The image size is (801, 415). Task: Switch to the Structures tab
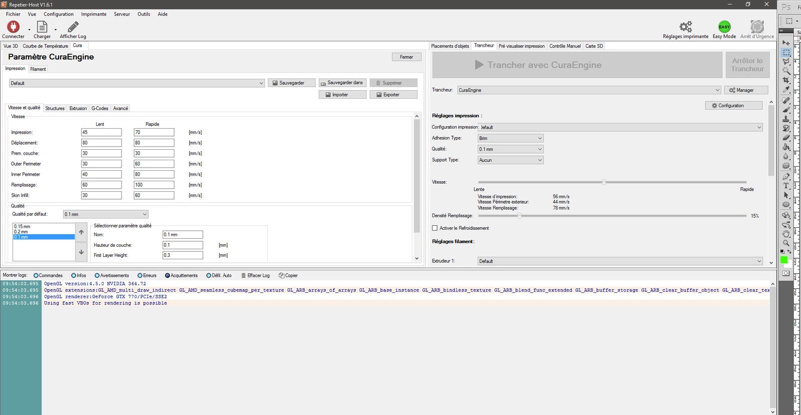[55, 108]
